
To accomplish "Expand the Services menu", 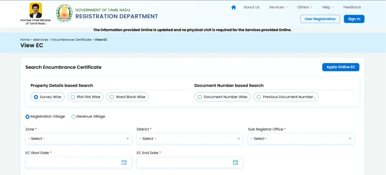I will (278, 7).
